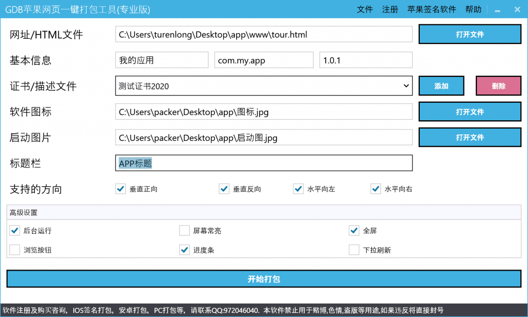Click 打开文件 button for 网址/HTML文件
The height and width of the screenshot is (317, 528).
[x=470, y=35]
